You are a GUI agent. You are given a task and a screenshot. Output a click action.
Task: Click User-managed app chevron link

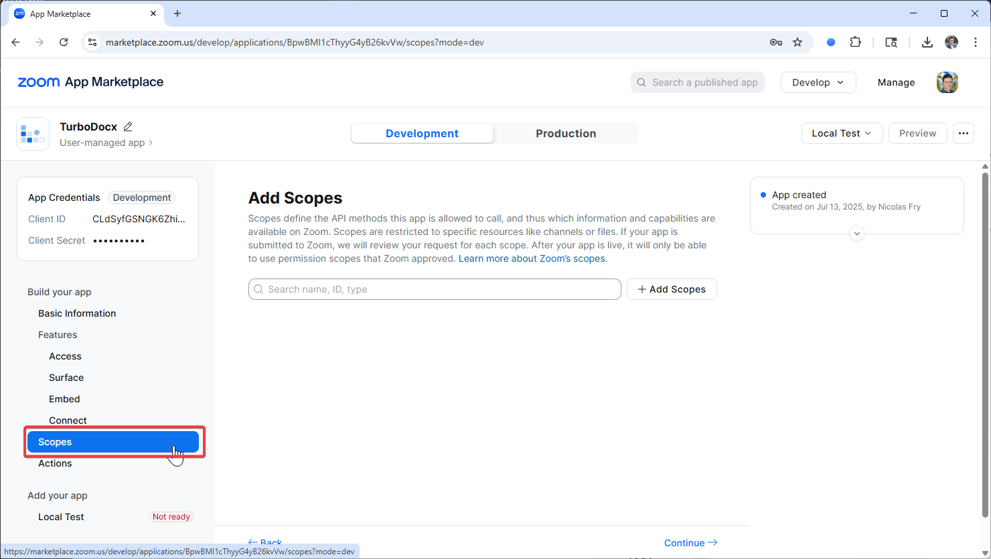[106, 143]
